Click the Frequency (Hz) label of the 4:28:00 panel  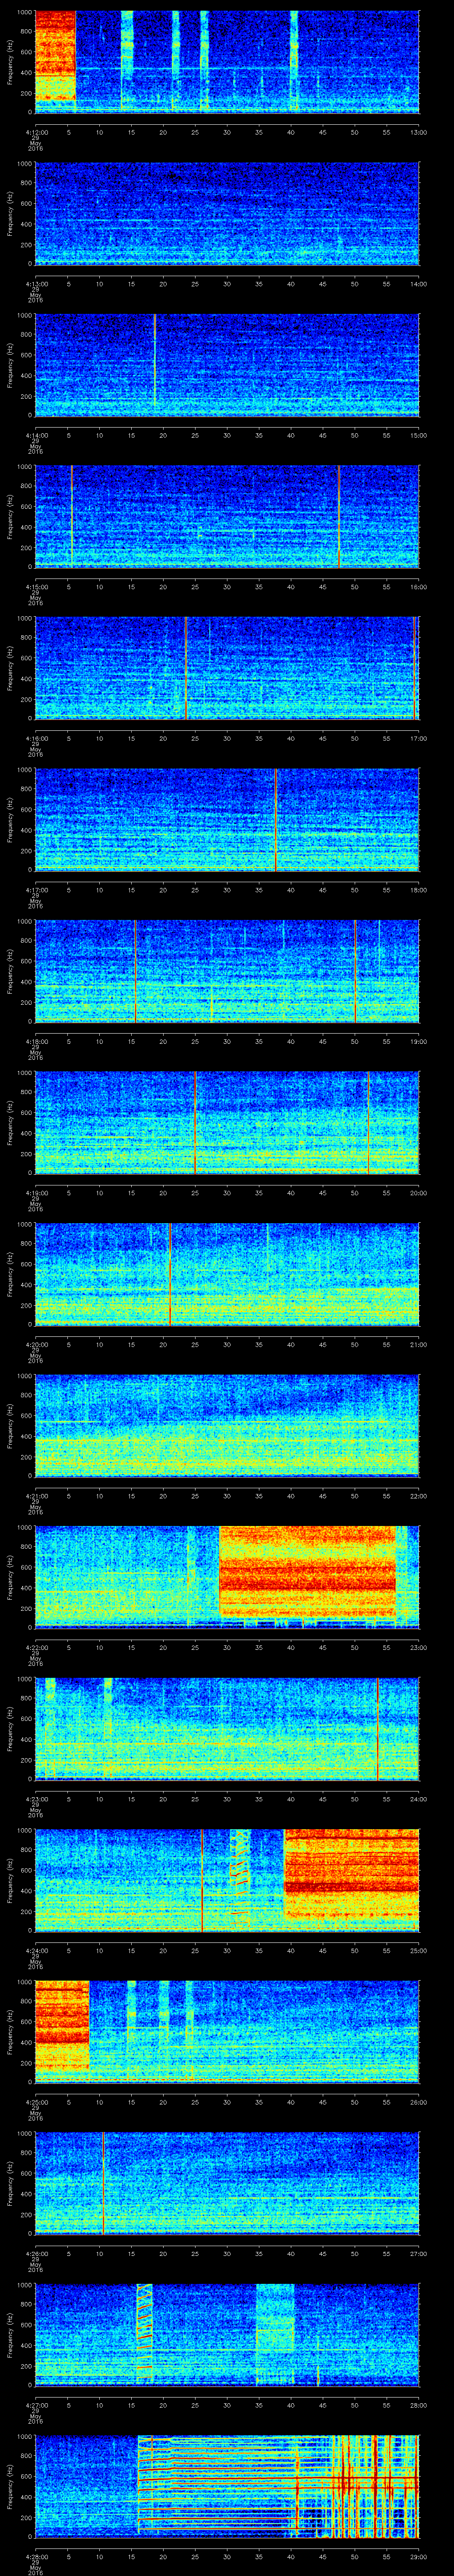click(10, 2486)
